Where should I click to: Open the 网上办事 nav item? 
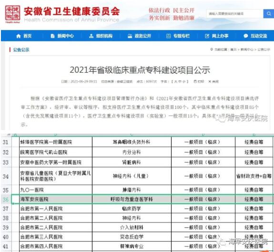(x=216, y=36)
